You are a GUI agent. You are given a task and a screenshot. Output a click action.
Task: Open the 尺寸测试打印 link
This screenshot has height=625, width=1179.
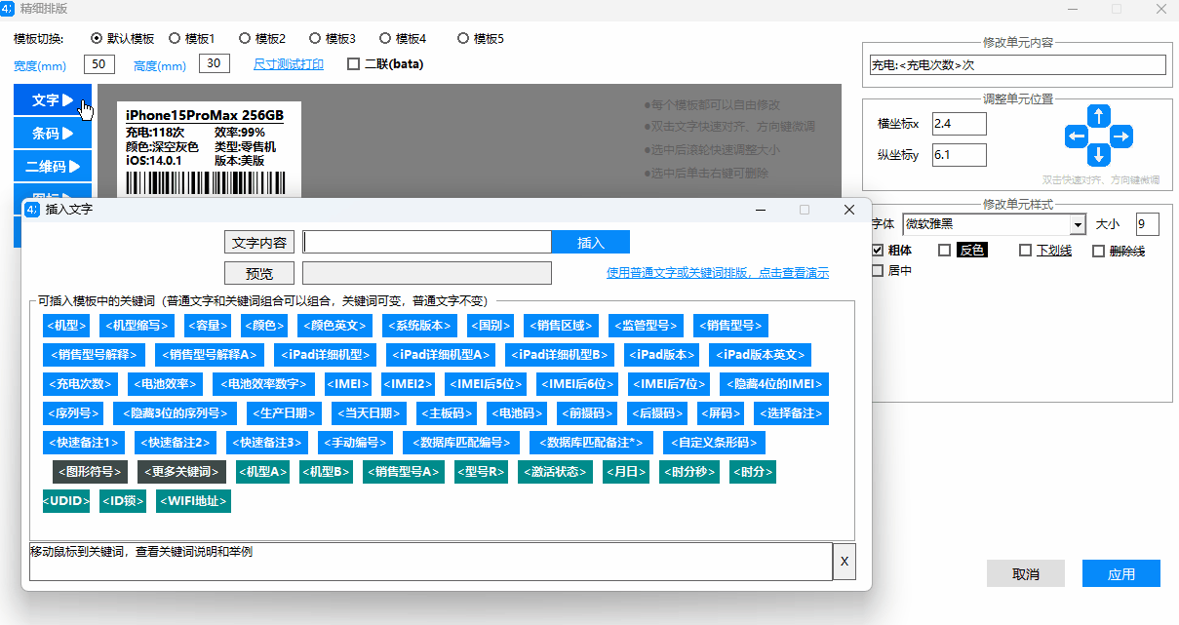(x=289, y=64)
